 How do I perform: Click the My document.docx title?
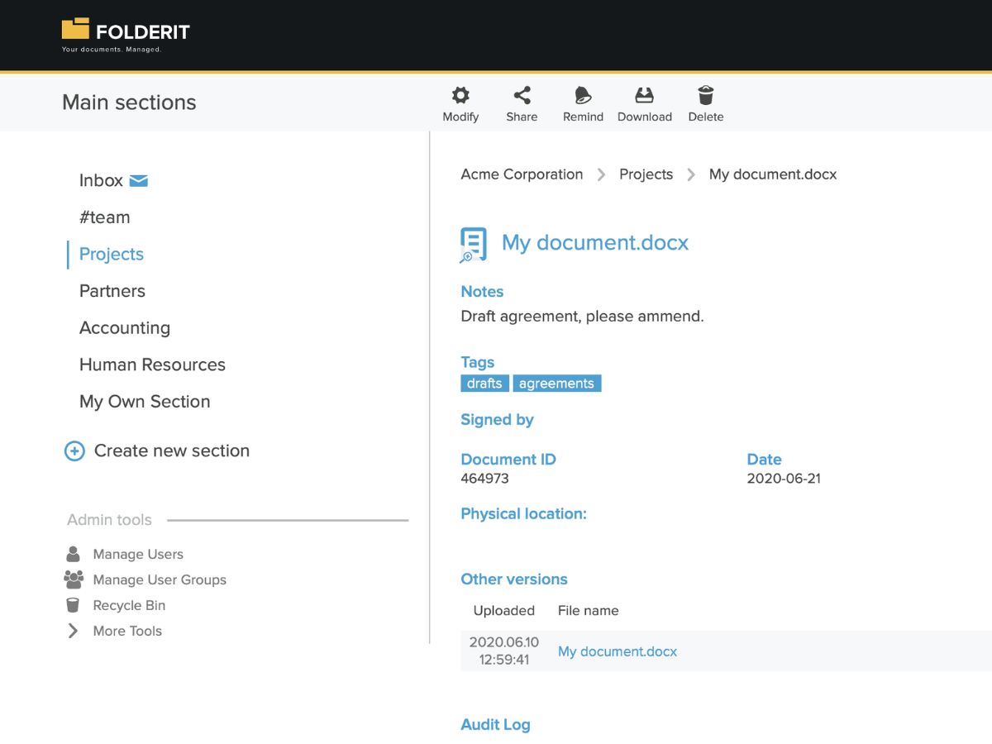pyautogui.click(x=595, y=243)
